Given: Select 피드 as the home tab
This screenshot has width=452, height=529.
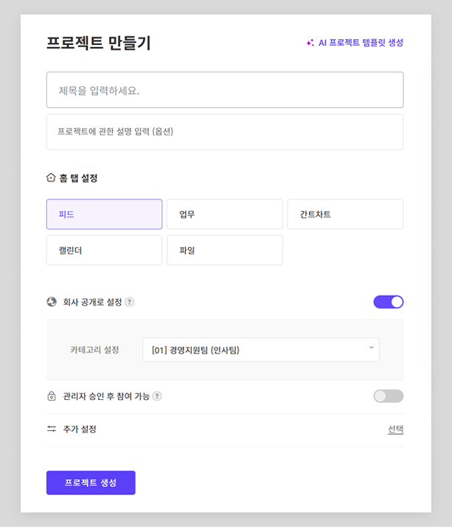Looking at the screenshot, I should coord(104,214).
